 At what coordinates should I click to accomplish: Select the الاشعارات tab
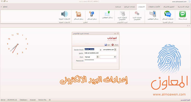pyautogui.click(x=141, y=7)
